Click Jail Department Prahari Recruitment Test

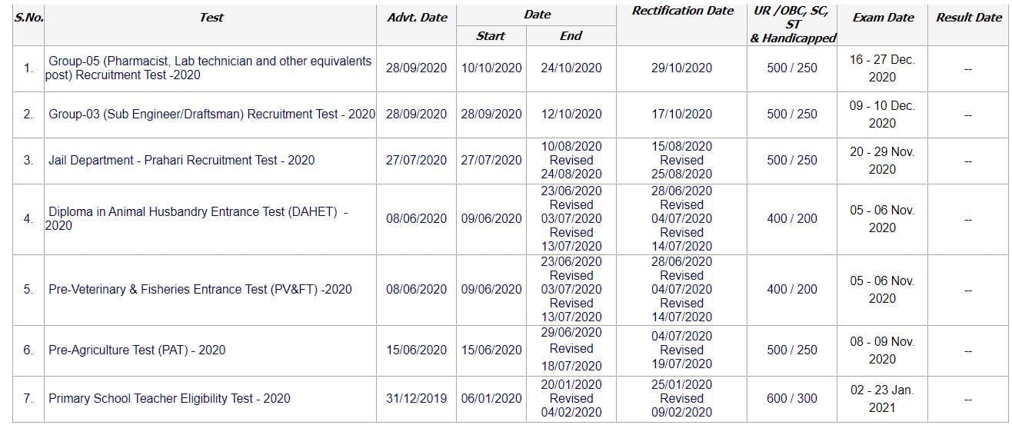[181, 161]
